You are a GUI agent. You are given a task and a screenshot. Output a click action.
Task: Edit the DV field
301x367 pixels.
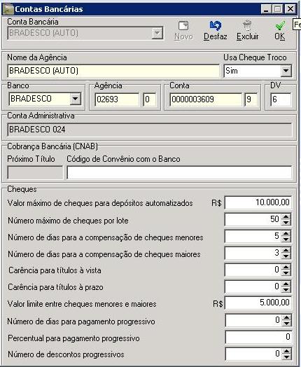281,99
